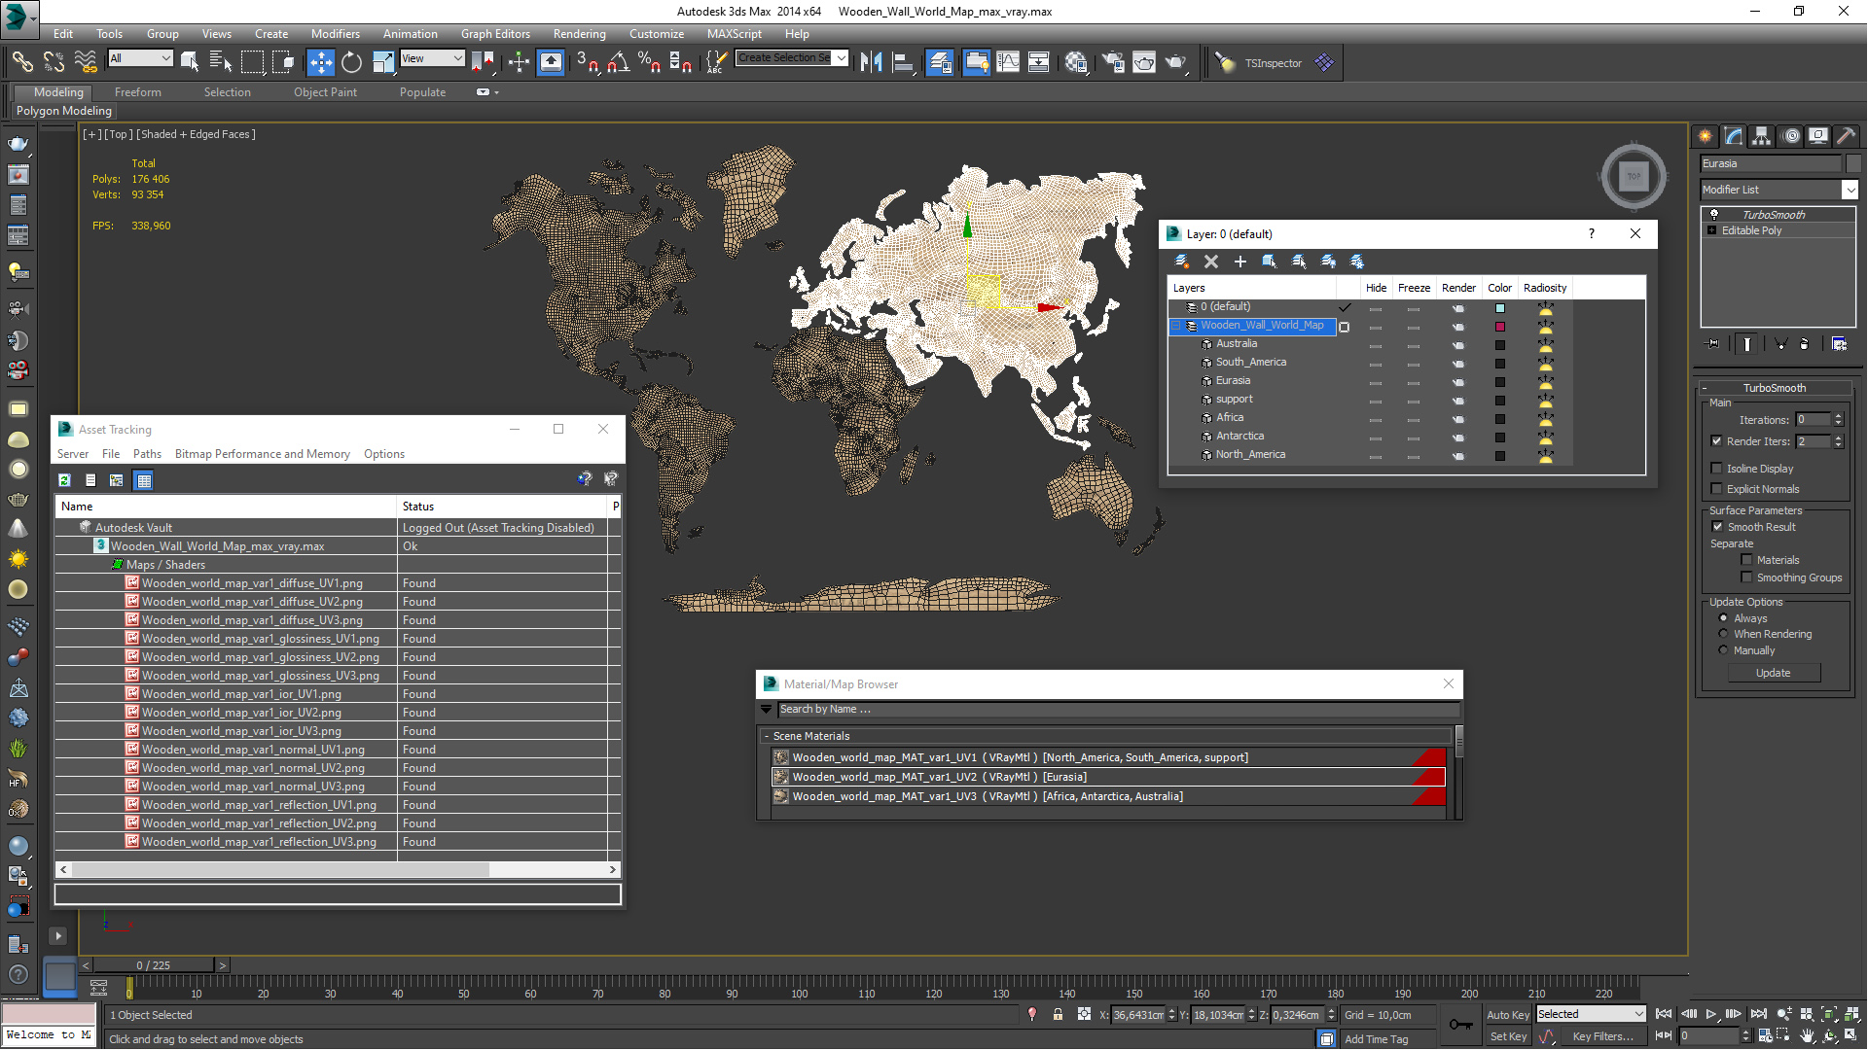The image size is (1868, 1050).
Task: Activate the Select and Rotate tool
Action: click(x=351, y=62)
